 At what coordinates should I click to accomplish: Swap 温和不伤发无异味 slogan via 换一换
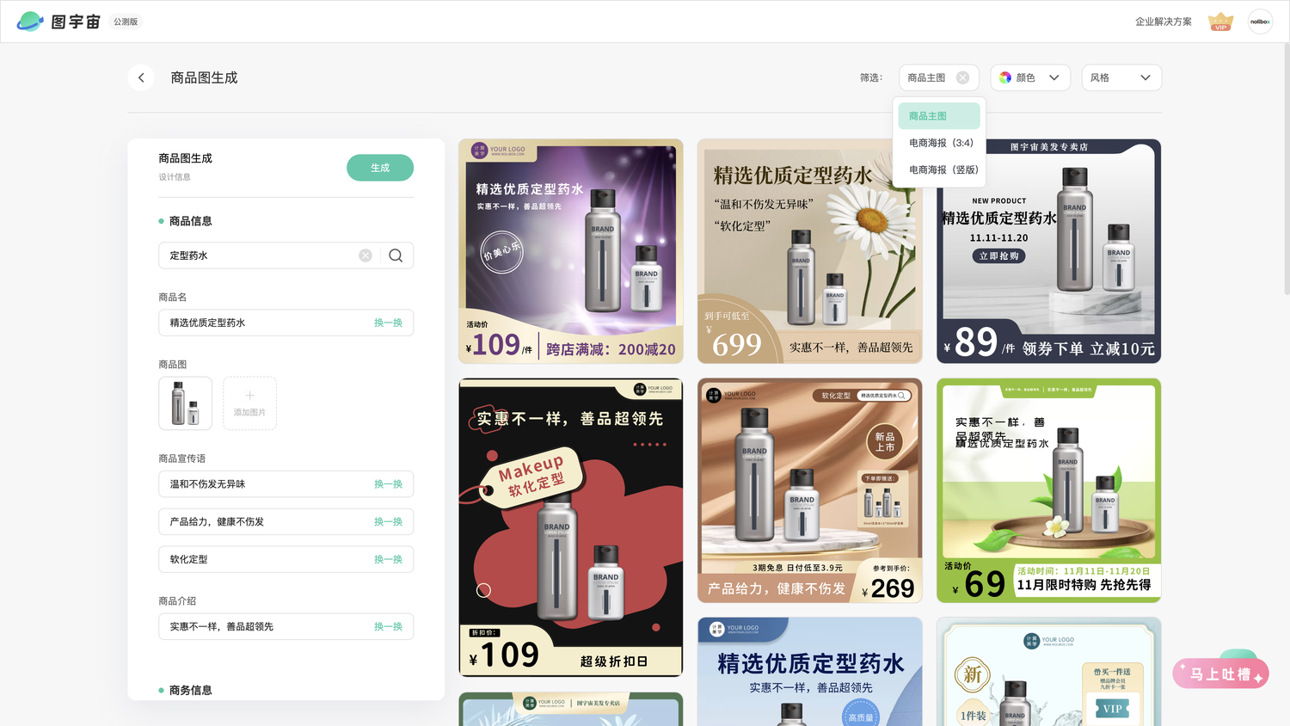point(388,484)
